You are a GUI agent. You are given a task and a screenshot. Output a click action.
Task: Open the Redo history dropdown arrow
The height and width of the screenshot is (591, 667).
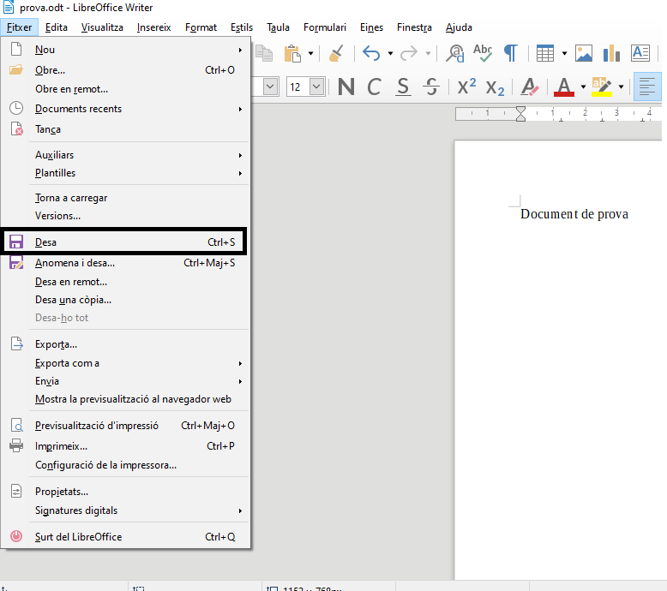428,54
